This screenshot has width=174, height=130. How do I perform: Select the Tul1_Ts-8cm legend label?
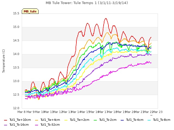point(162,120)
